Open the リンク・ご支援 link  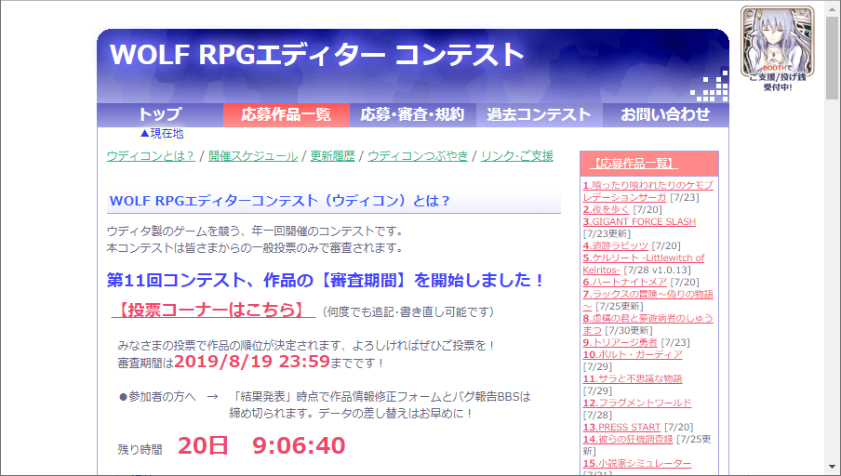tap(516, 156)
